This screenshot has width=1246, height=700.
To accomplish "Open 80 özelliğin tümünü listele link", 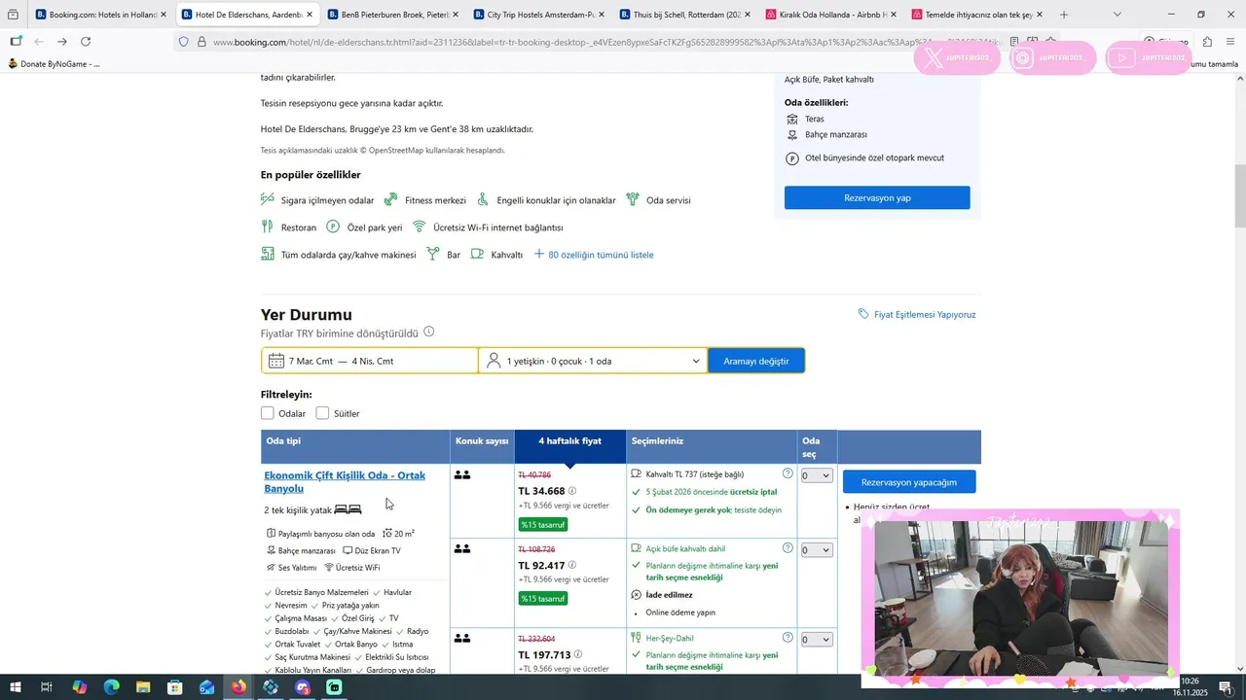I will click(601, 255).
